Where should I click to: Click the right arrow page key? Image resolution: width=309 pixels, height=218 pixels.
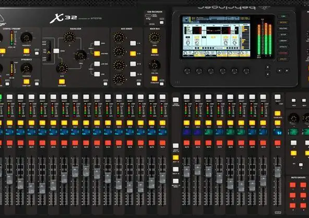click(x=287, y=70)
